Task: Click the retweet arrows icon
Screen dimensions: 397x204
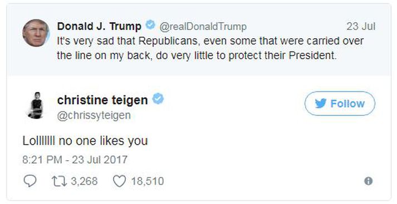Action: coord(58,181)
